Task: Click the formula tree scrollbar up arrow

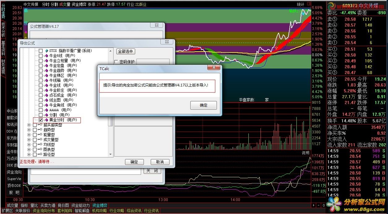Action: coord(110,50)
